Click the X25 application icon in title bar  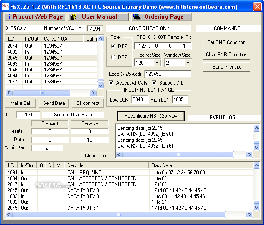point(5,6)
